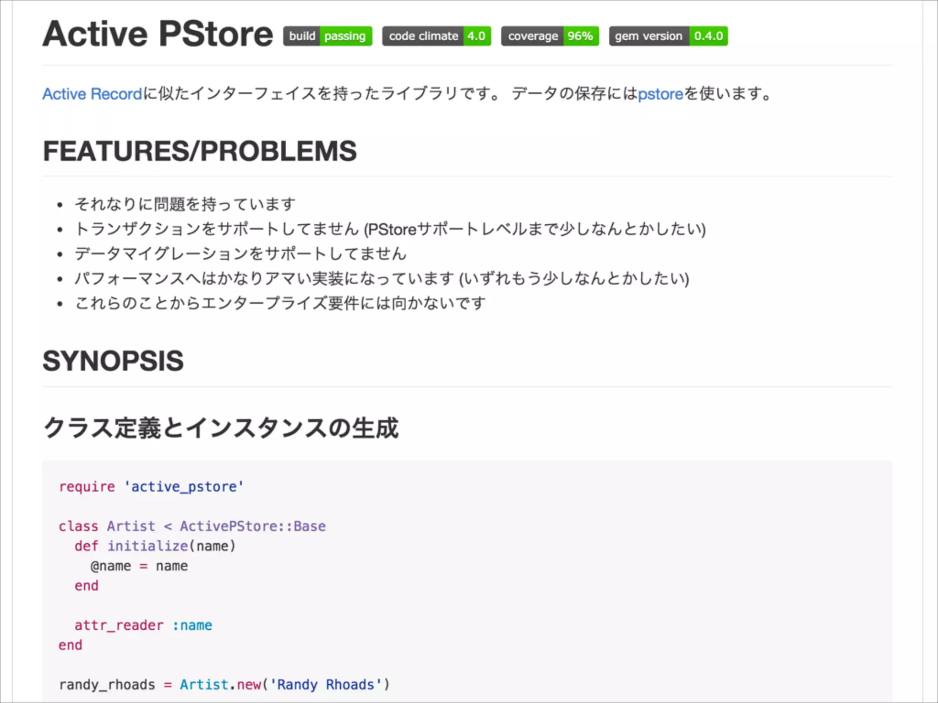Click the データマイグレーション bullet item
The image size is (938, 703).
tap(240, 254)
